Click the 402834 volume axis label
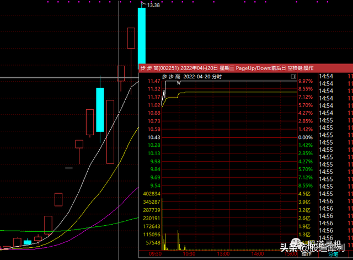Viewport: 353px width, 260px height. coord(152,194)
